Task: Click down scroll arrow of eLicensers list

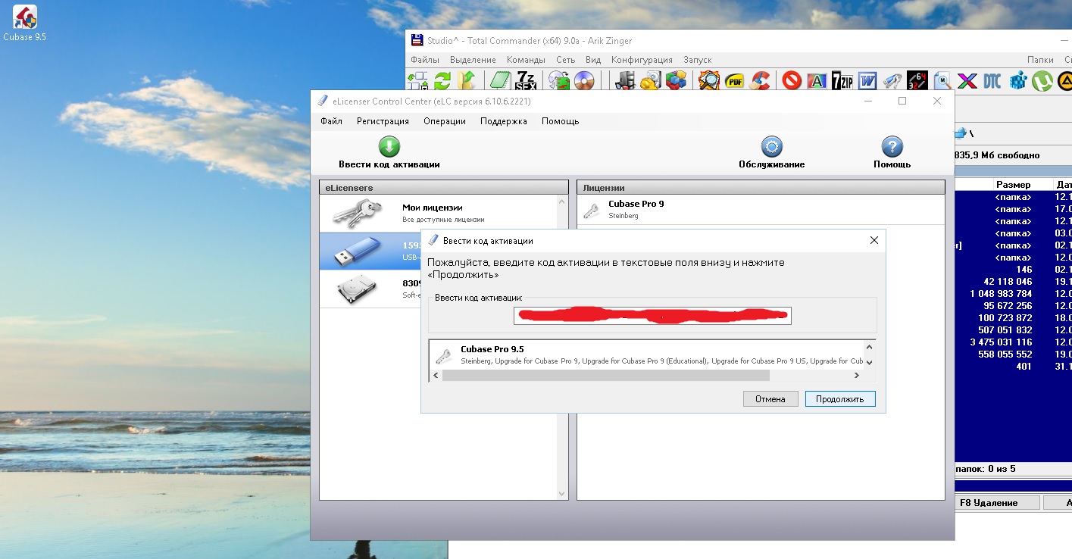Action: tap(562, 493)
